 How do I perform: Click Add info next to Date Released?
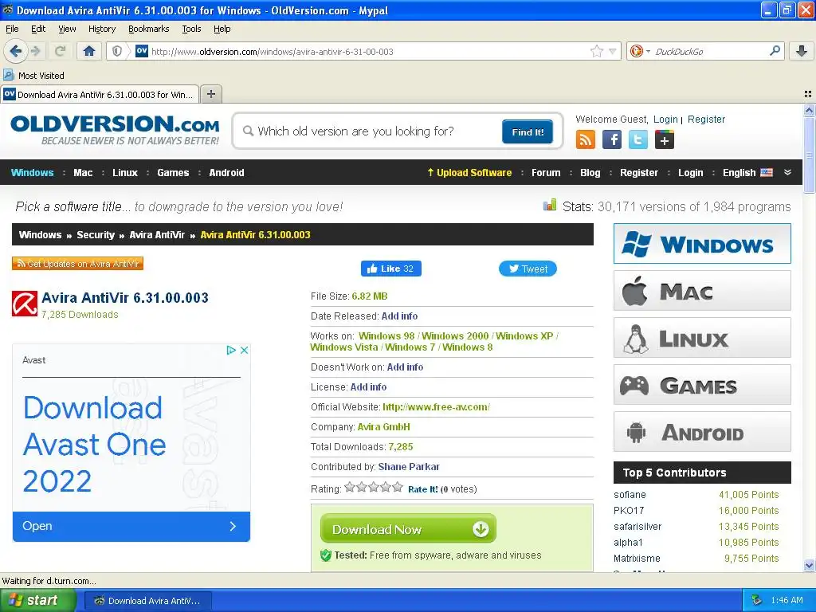[x=399, y=316]
